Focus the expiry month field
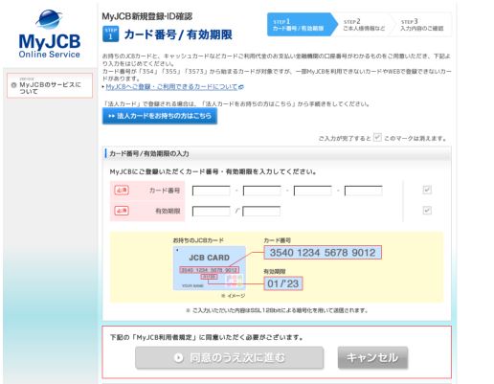This screenshot has width=494, height=384. [x=211, y=211]
